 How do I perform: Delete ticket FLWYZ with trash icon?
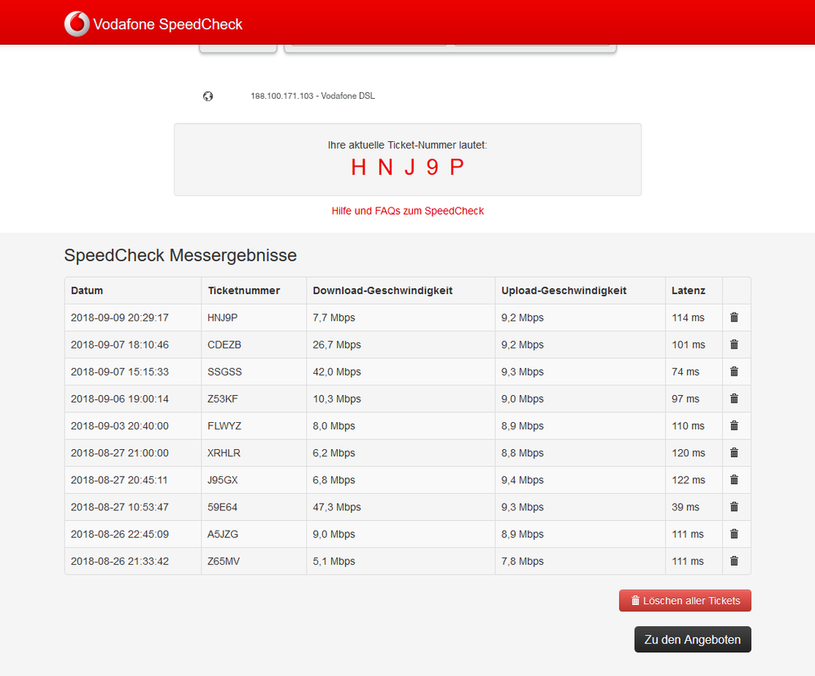(x=734, y=425)
